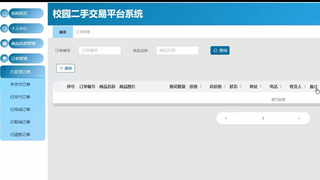Screen dimensions: 320x180
Task: Click the previous page < arrow
Action: pos(226,118)
